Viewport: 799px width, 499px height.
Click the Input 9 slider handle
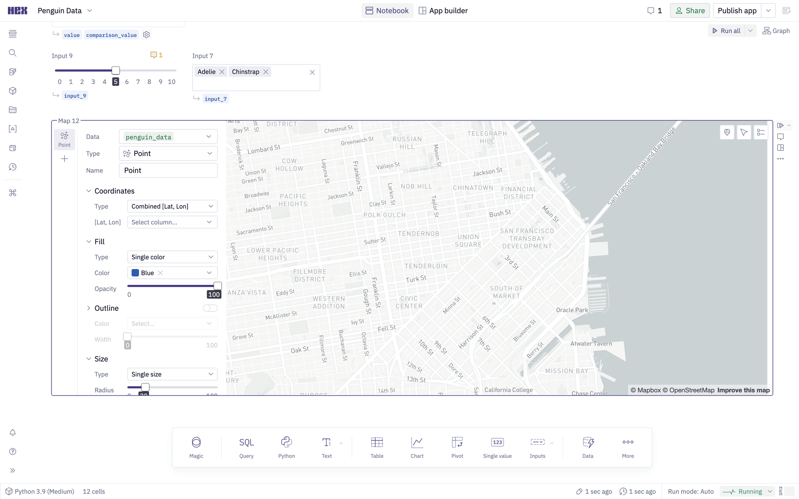tap(116, 70)
